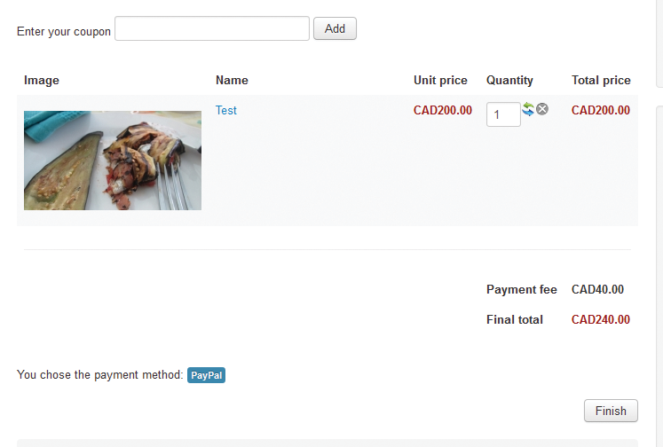
Task: Click the CAD200.00 total price value
Action: pos(600,110)
